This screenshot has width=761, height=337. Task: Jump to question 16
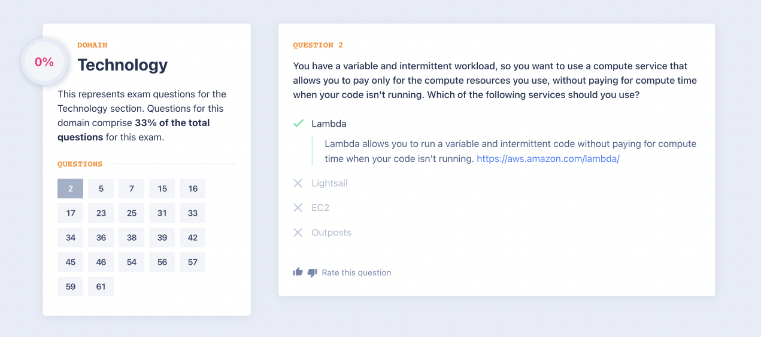tap(192, 189)
